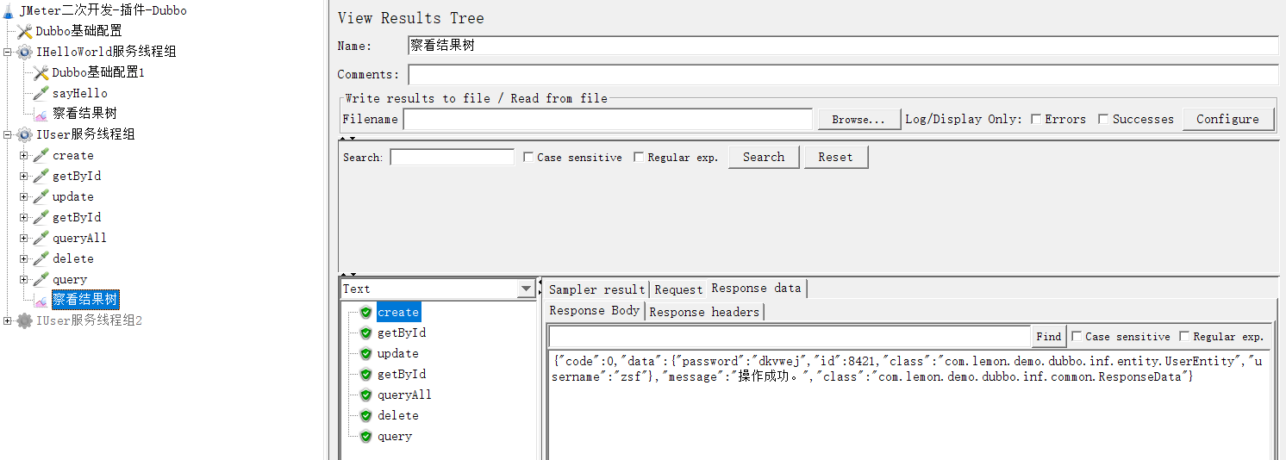
Task: Select the update result in results list
Action: 397,354
